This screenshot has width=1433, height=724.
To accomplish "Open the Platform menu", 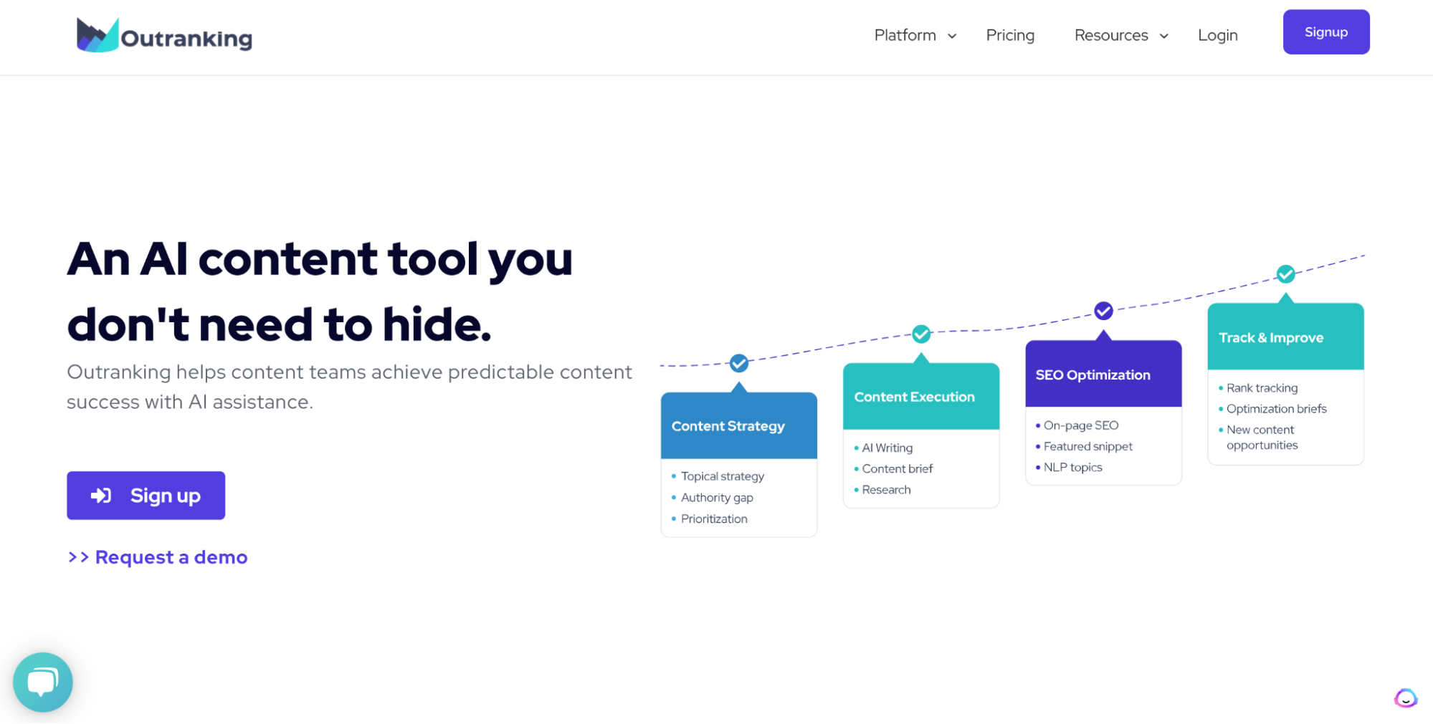I will [905, 35].
